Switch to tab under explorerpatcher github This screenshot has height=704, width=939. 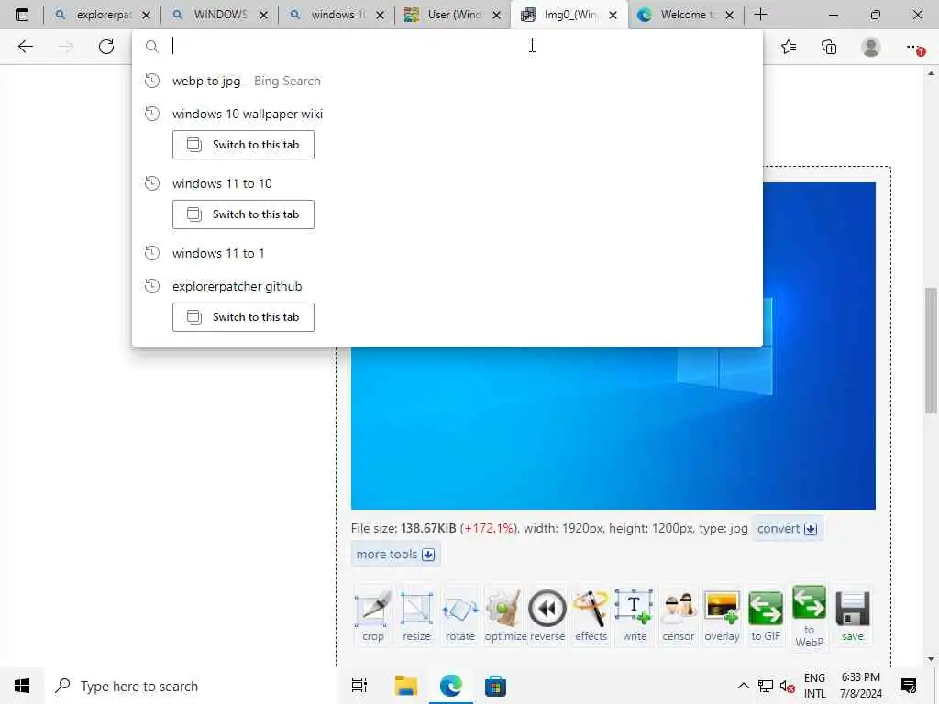pos(243,317)
